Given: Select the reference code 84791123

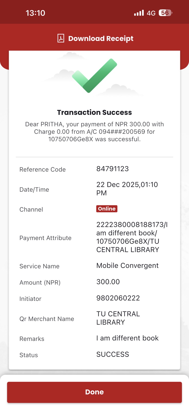Looking at the screenshot, I should point(112,169).
